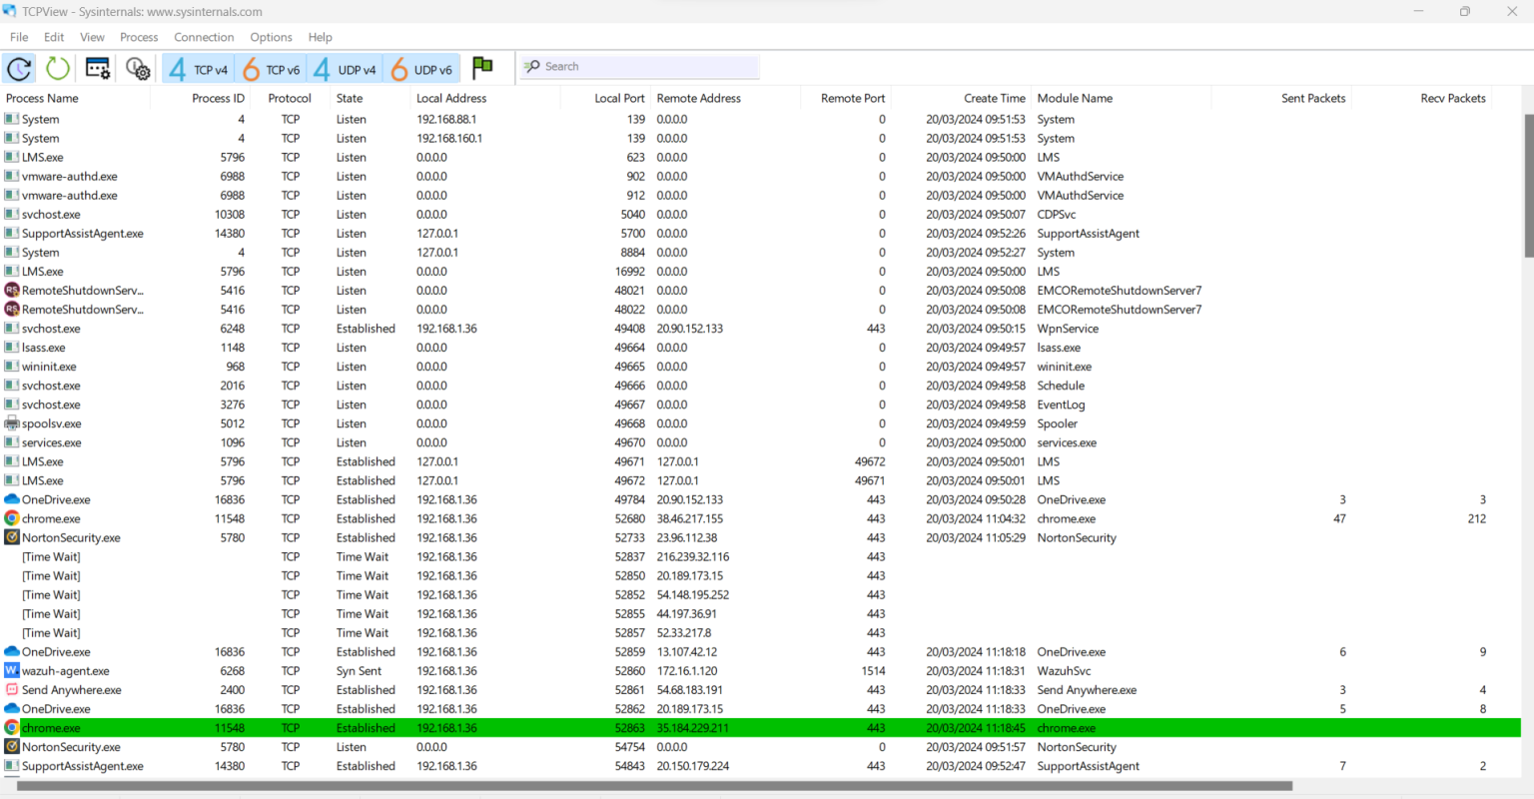Open process properties via window-gear icon
Image resolution: width=1534 pixels, height=799 pixels.
(x=97, y=68)
